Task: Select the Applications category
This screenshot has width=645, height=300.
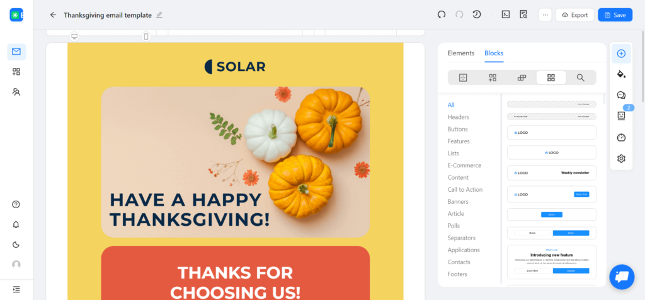Action: [464, 250]
